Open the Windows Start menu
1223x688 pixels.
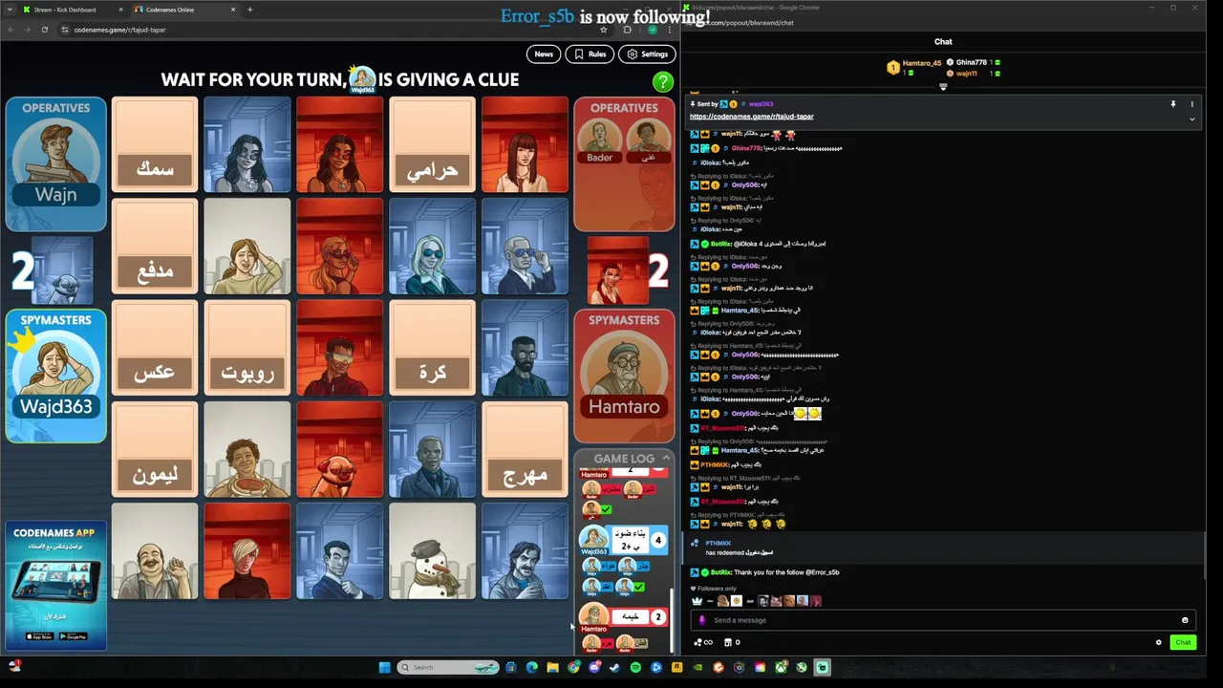point(385,667)
